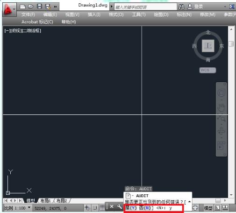Click the Open file folder icon
The height and width of the screenshot is (213, 236).
click(x=31, y=7)
